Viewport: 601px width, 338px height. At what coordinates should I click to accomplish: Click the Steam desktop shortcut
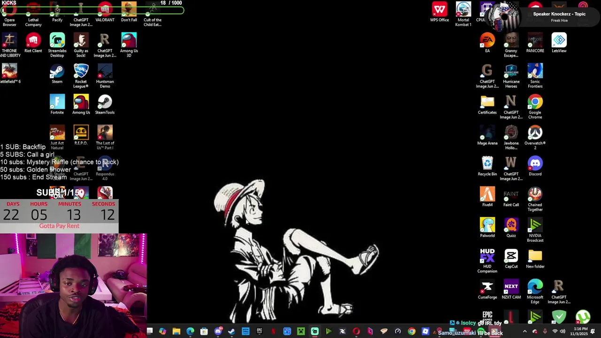(57, 74)
